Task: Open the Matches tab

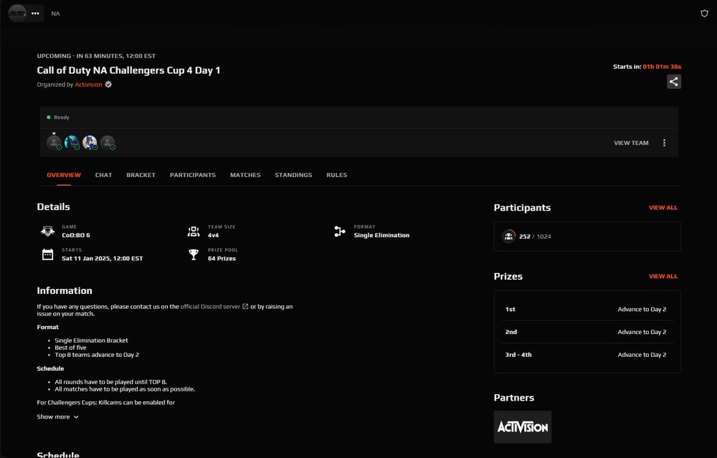Action: click(x=245, y=175)
